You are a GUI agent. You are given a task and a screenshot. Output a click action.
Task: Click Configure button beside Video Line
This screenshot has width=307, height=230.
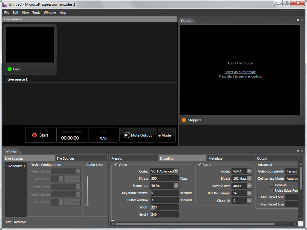point(73,179)
